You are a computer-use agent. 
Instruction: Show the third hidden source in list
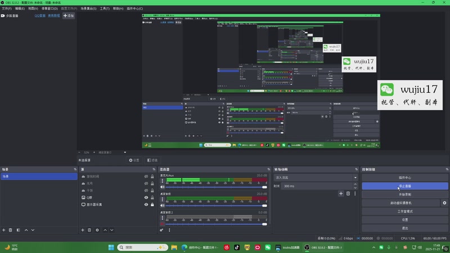[146, 191]
